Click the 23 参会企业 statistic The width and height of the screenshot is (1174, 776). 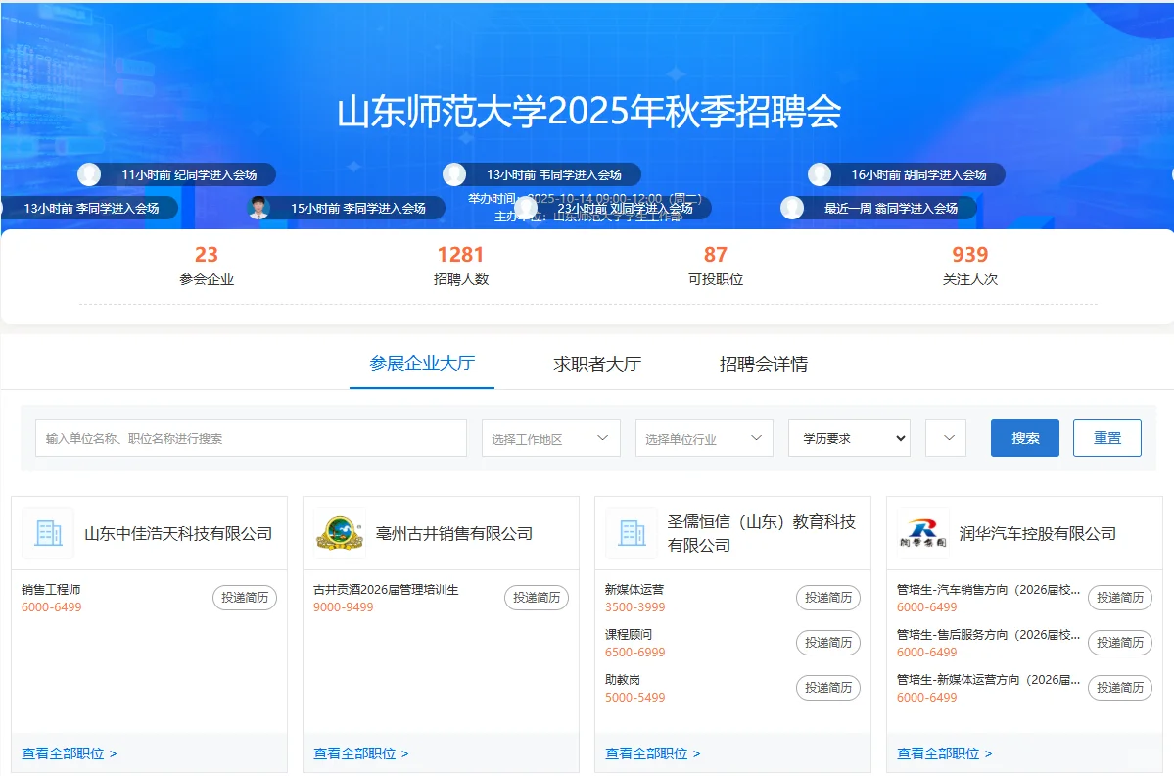[x=207, y=266]
